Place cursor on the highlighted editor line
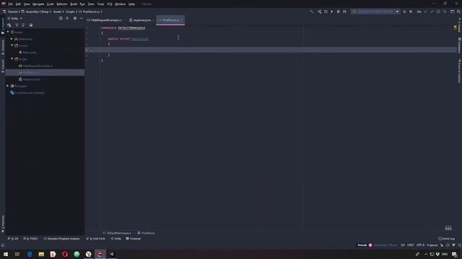Viewport: 462px width, 259px height. [271, 50]
